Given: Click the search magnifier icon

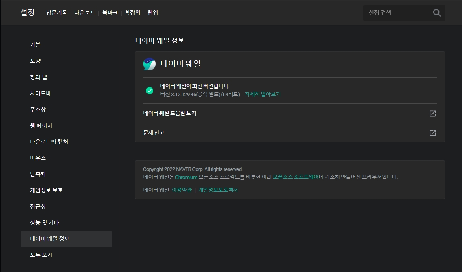Looking at the screenshot, I should pos(436,13).
